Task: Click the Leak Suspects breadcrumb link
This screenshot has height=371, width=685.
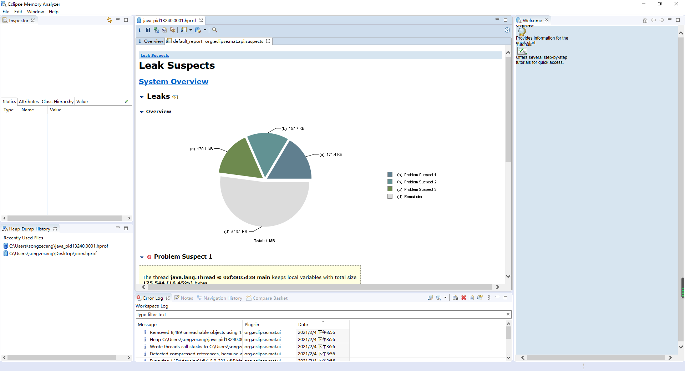Action: pos(155,55)
